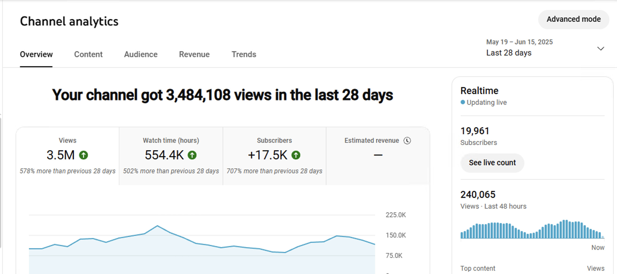This screenshot has width=617, height=274.
Task: Click the green up arrow beside Watch time 554.4K
Action: coord(192,155)
